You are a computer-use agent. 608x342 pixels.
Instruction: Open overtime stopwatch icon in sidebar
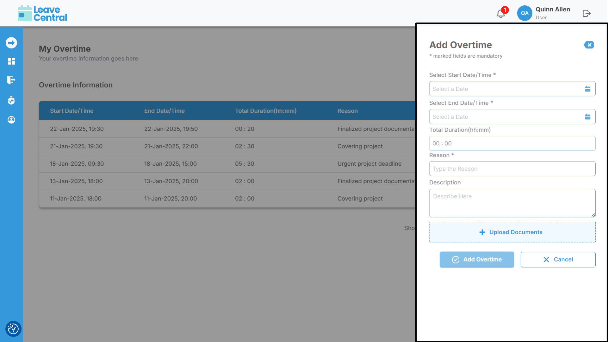pos(11,101)
